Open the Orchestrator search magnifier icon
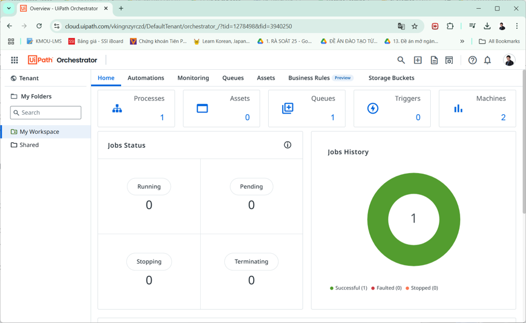Image resolution: width=526 pixels, height=323 pixels. point(401,60)
